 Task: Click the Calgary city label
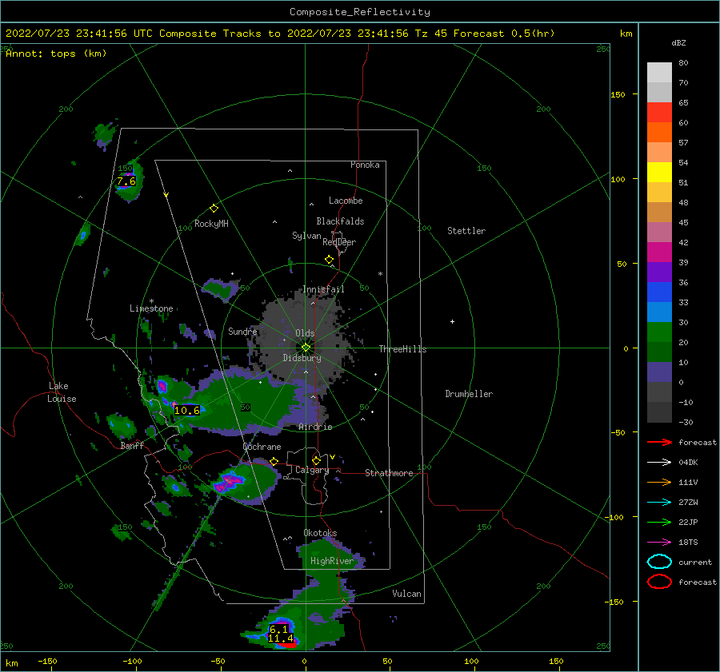[x=312, y=470]
